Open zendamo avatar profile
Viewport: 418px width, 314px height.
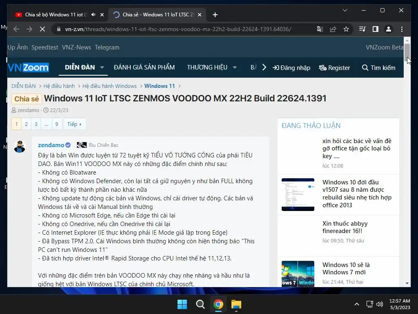coord(20,147)
